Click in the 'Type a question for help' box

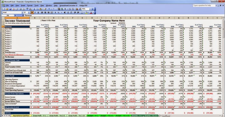(204, 5)
